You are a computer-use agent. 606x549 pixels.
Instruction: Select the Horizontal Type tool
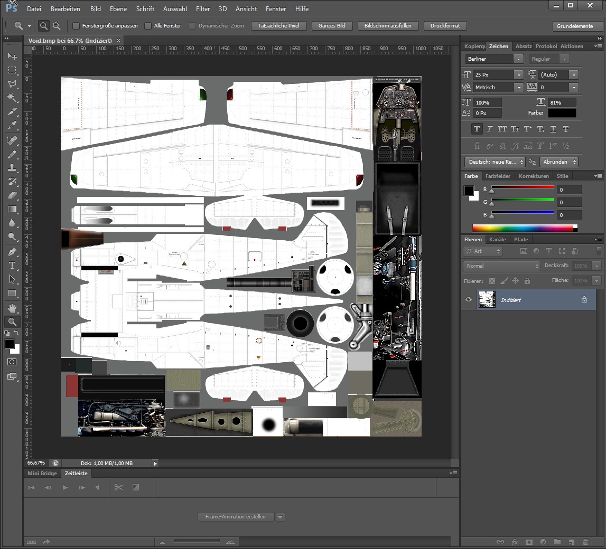pyautogui.click(x=12, y=265)
